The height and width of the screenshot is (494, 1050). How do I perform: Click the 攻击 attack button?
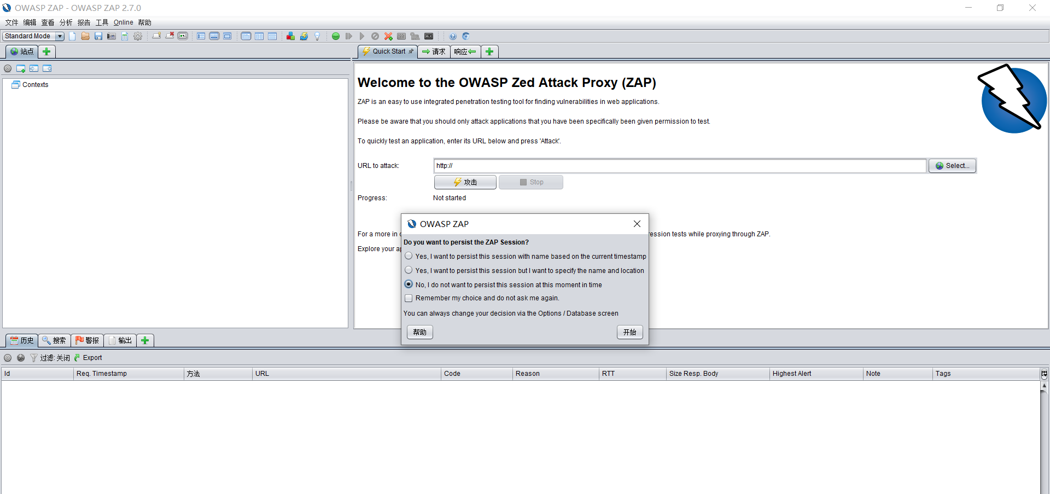[465, 182]
